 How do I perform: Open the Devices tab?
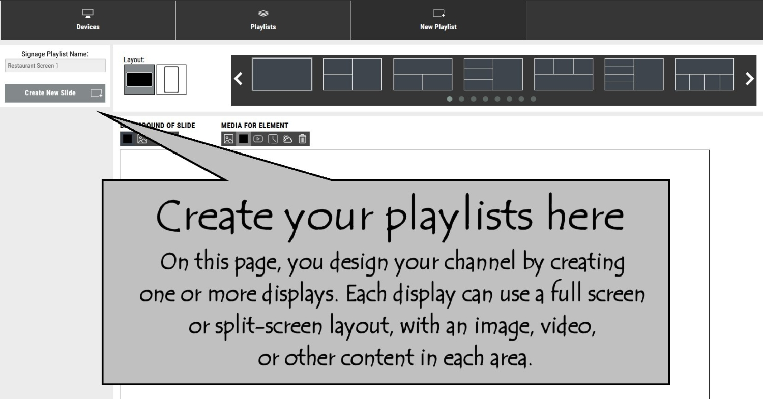(x=87, y=20)
